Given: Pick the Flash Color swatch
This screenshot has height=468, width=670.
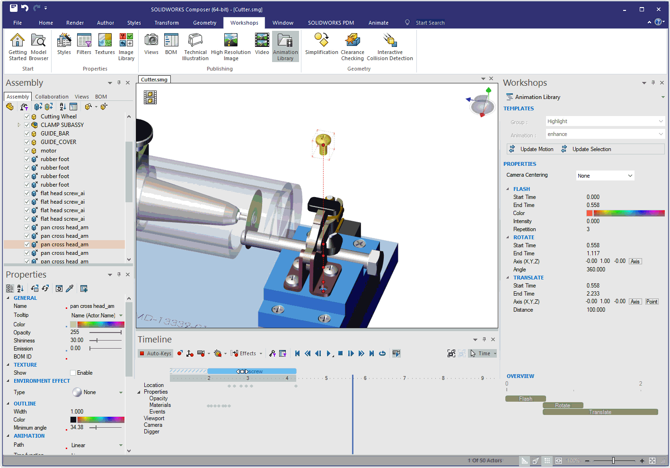Looking at the screenshot, I should coord(590,213).
